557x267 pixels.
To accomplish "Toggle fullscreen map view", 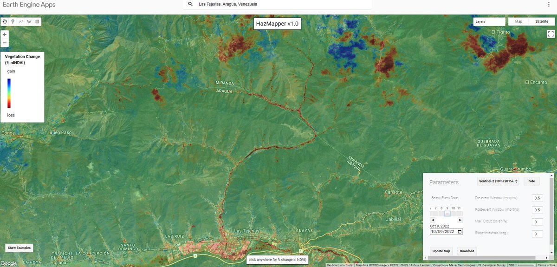I will pyautogui.click(x=551, y=33).
